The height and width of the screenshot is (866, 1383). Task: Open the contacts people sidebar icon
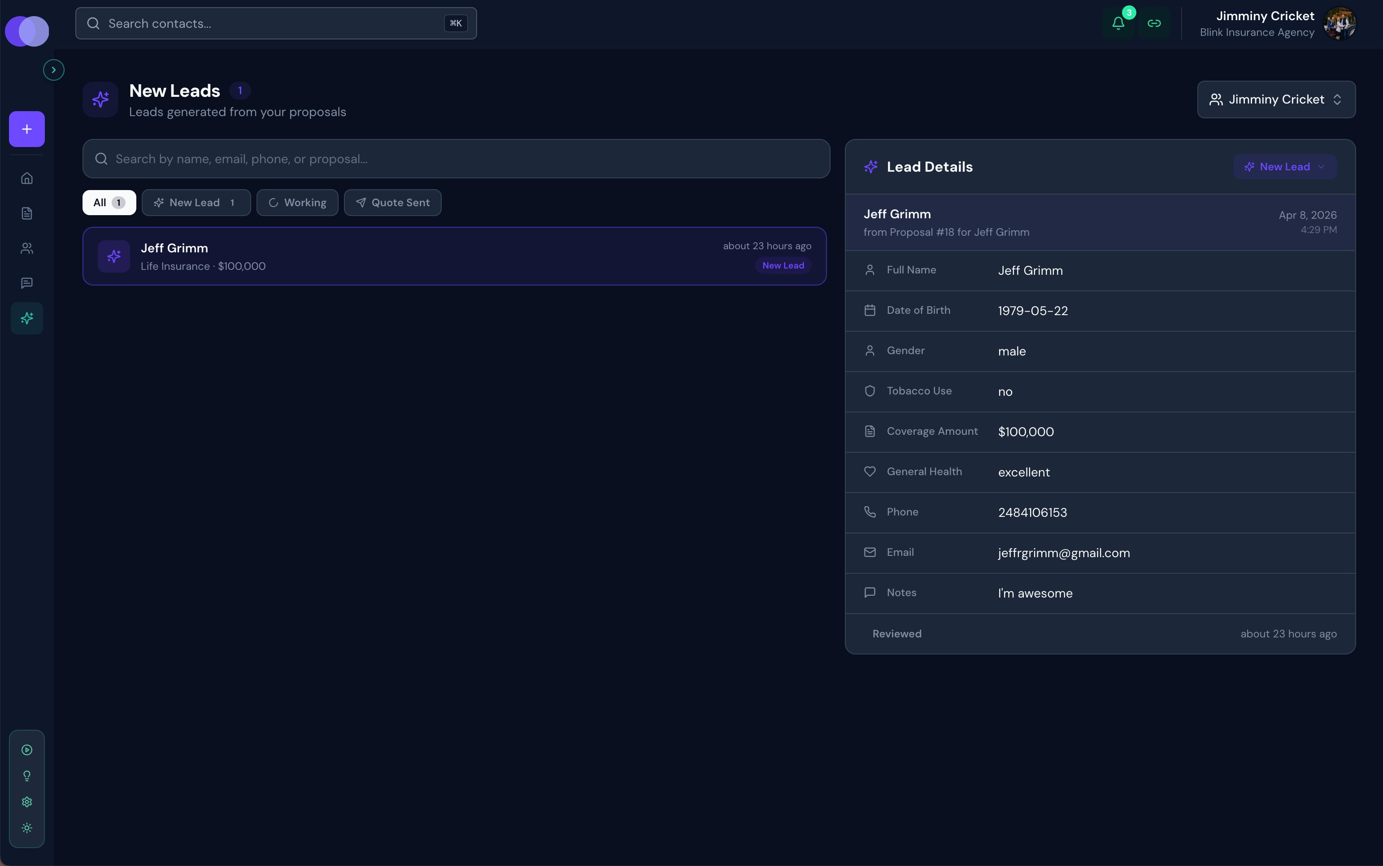tap(27, 248)
